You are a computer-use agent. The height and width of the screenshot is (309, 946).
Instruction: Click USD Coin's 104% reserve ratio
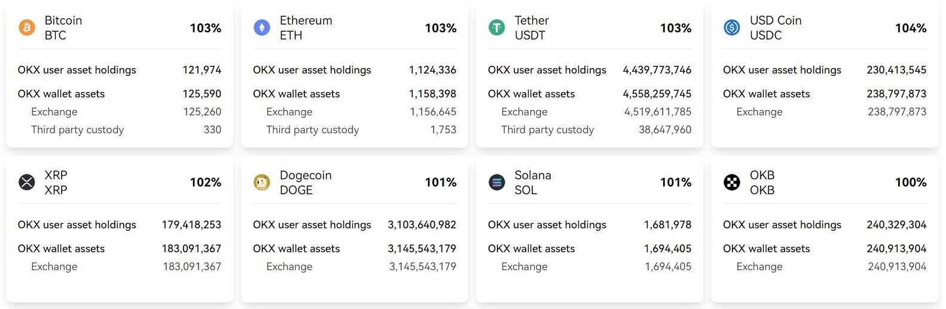tap(910, 28)
